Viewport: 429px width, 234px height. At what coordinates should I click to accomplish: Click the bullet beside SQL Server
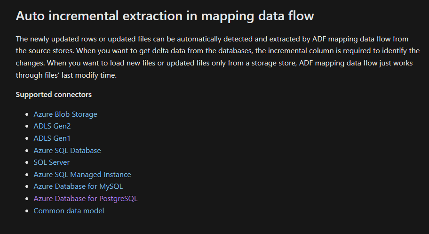coord(27,162)
